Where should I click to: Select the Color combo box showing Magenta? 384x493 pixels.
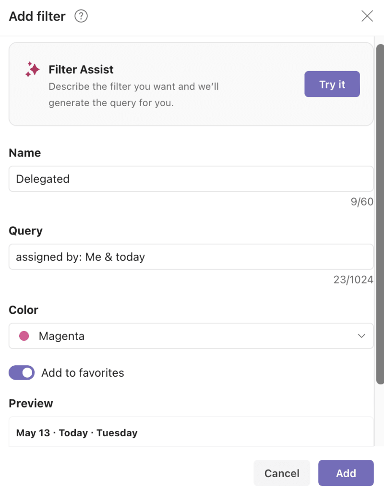coord(191,336)
